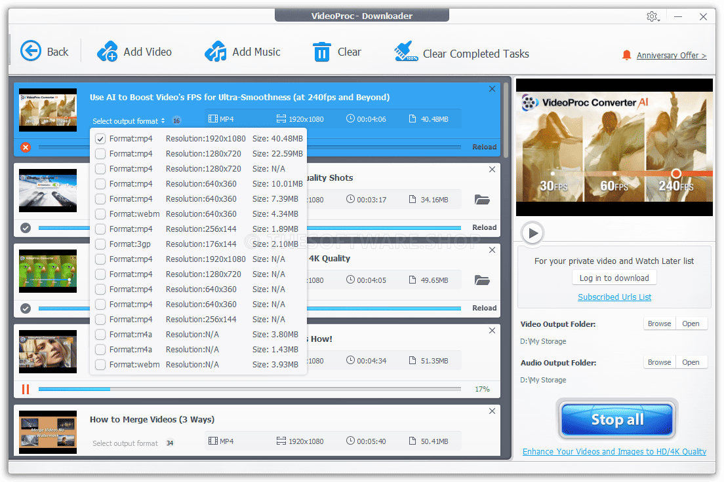Screen dimensions: 724x482
Task: Reload the 4K Quality video
Action: point(485,308)
